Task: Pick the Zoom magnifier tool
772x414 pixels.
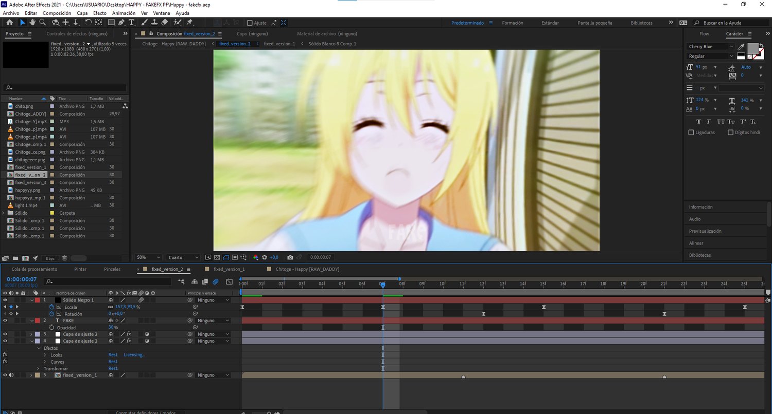Action: click(x=43, y=23)
